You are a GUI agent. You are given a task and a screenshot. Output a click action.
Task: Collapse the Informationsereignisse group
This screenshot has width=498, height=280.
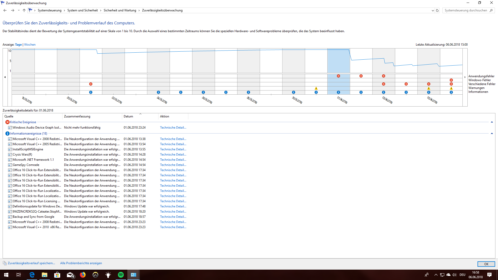coord(492,134)
